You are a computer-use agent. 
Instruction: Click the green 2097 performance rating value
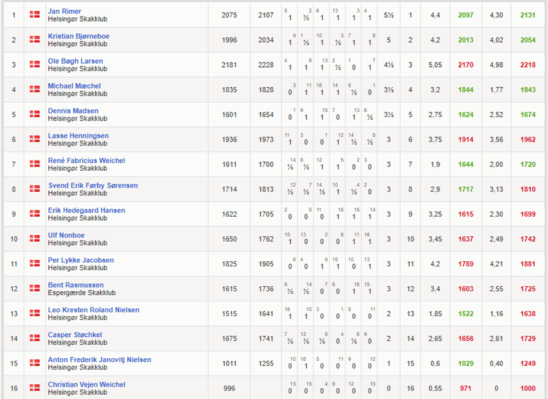[466, 15]
